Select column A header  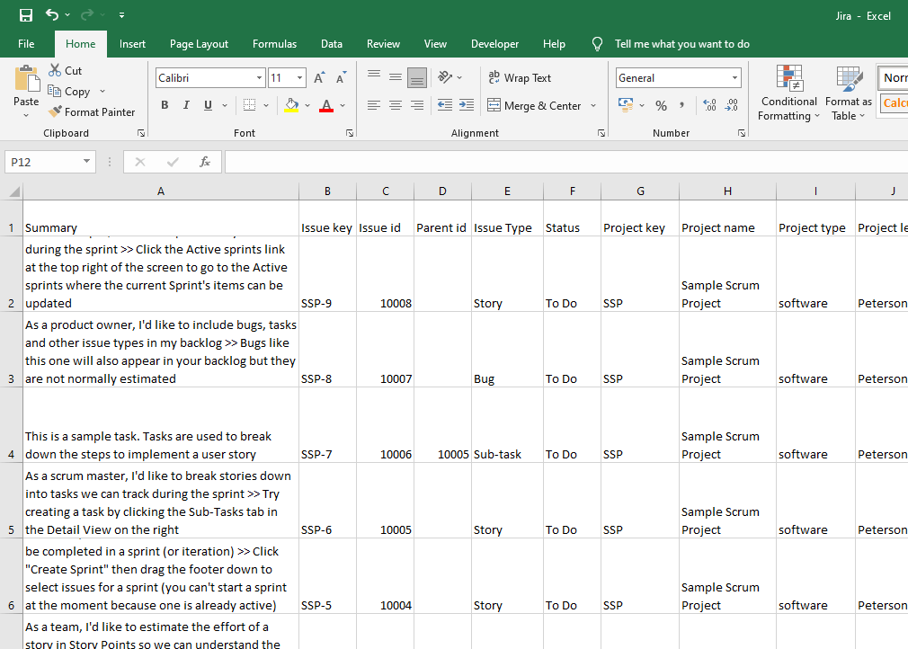tap(161, 191)
